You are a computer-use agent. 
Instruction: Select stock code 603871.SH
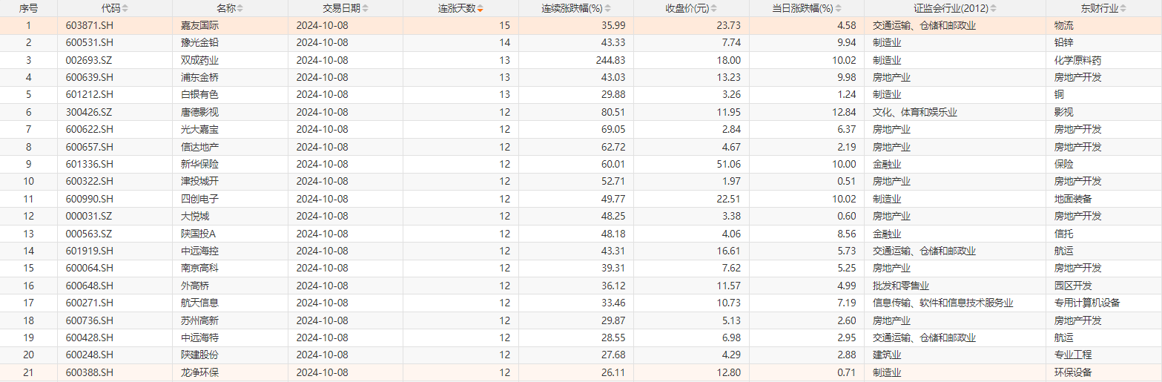pyautogui.click(x=90, y=25)
